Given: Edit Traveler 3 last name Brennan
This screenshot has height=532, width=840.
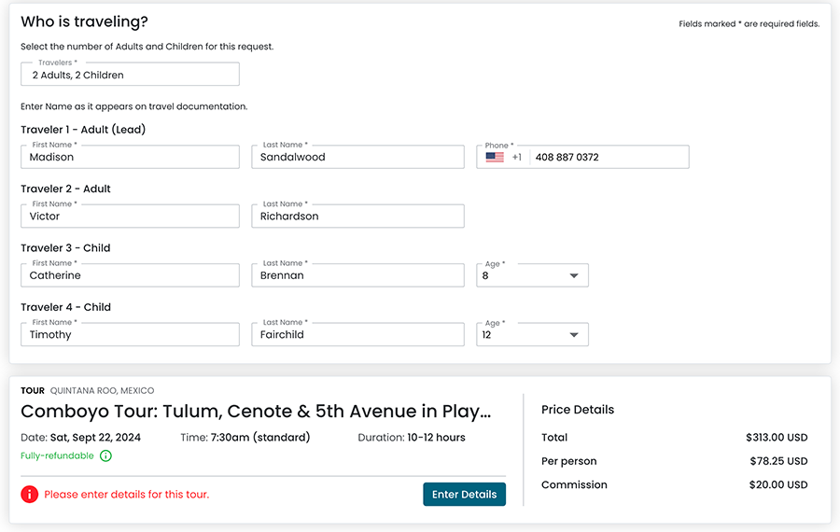Looking at the screenshot, I should 357,276.
